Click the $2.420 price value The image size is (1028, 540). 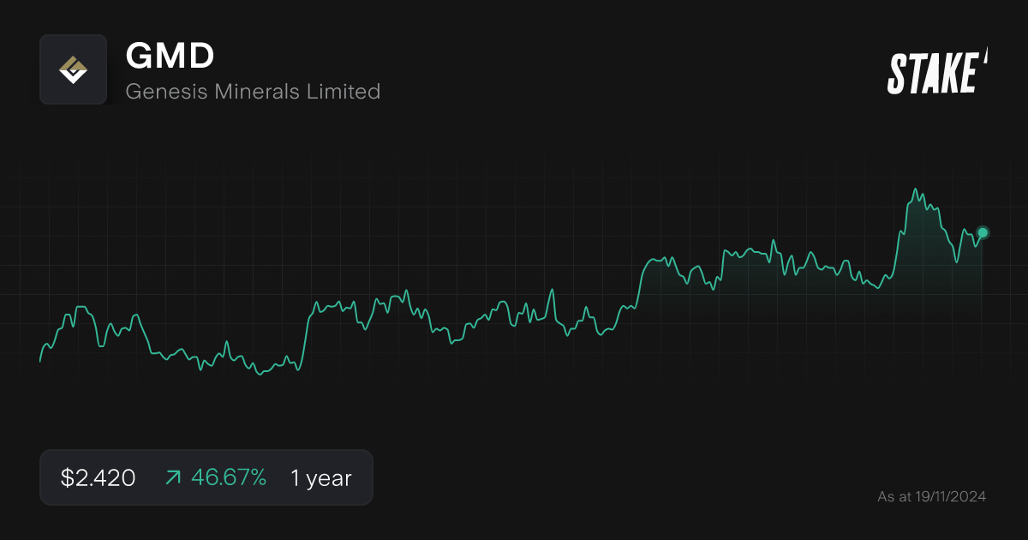click(x=97, y=477)
